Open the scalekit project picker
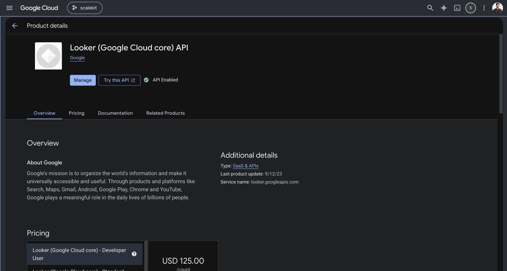Screen dimensions: 507x271 tap(85, 8)
